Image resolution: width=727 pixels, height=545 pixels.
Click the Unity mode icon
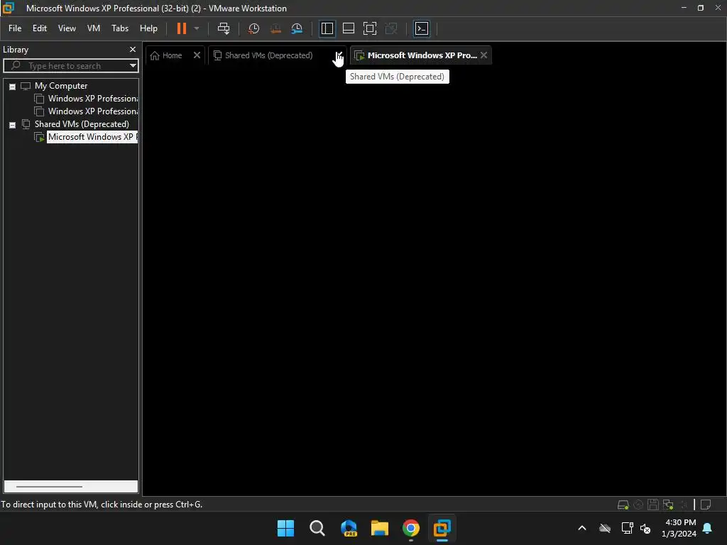pos(391,28)
